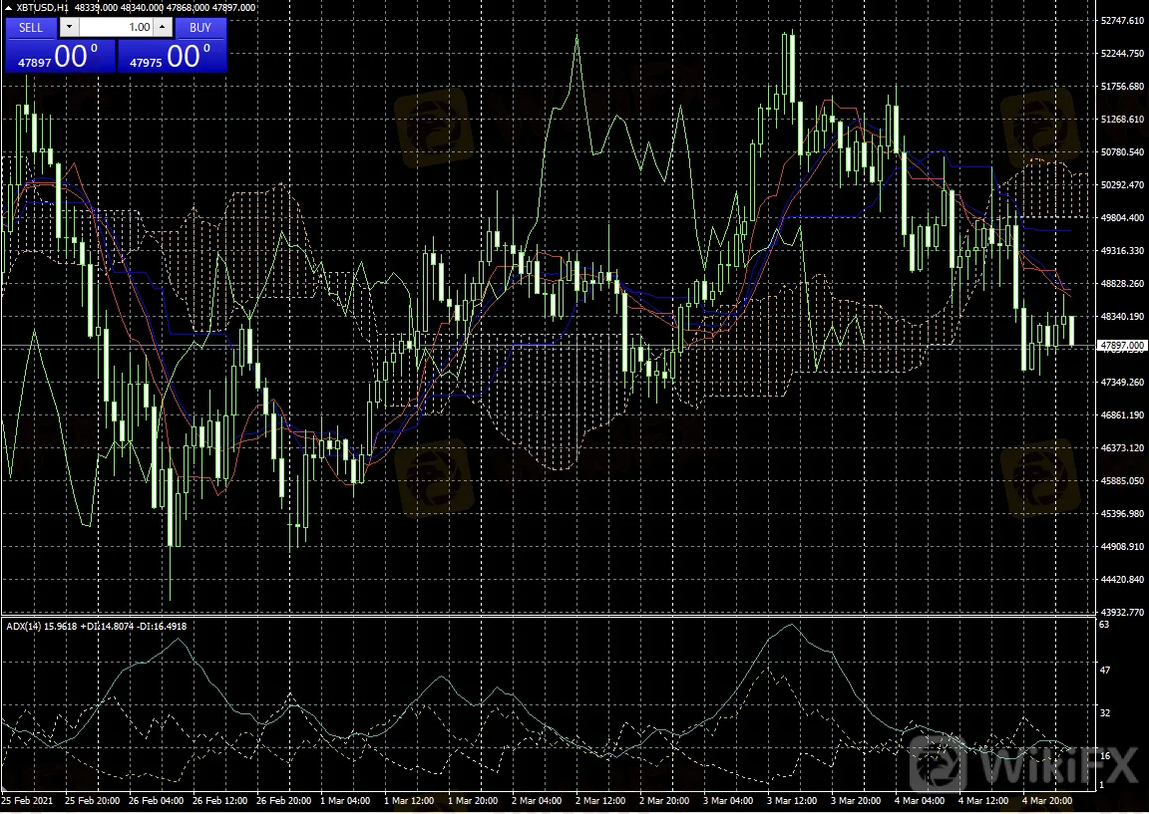Click the 46861.190 price axis label
This screenshot has height=814, width=1149.
tap(1121, 415)
